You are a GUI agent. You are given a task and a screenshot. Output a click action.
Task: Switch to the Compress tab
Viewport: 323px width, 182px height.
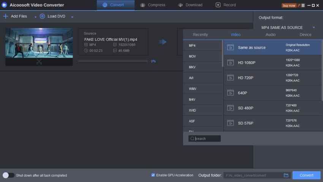[153, 5]
